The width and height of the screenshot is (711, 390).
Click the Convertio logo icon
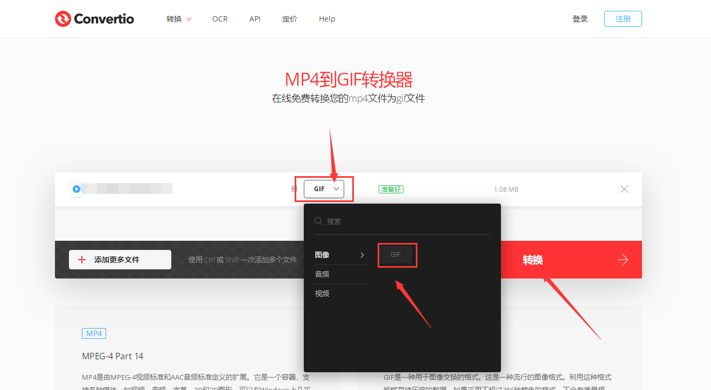[x=63, y=19]
